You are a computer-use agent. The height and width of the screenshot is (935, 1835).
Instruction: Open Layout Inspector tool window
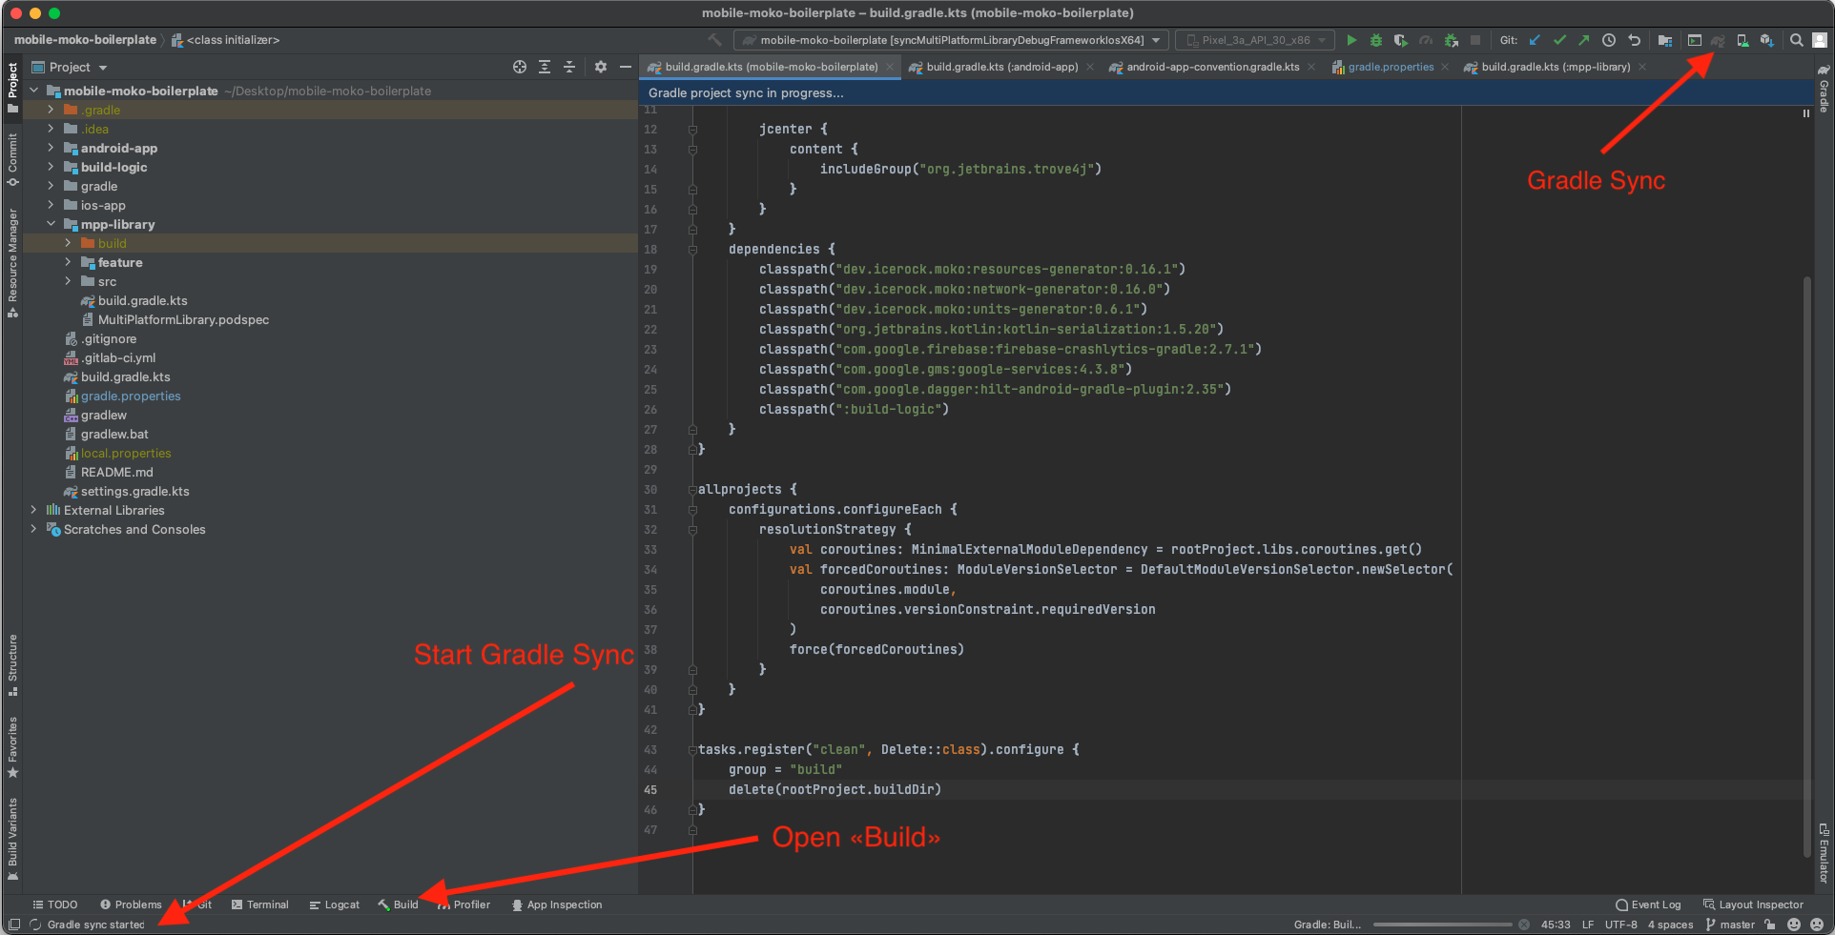(x=1753, y=905)
